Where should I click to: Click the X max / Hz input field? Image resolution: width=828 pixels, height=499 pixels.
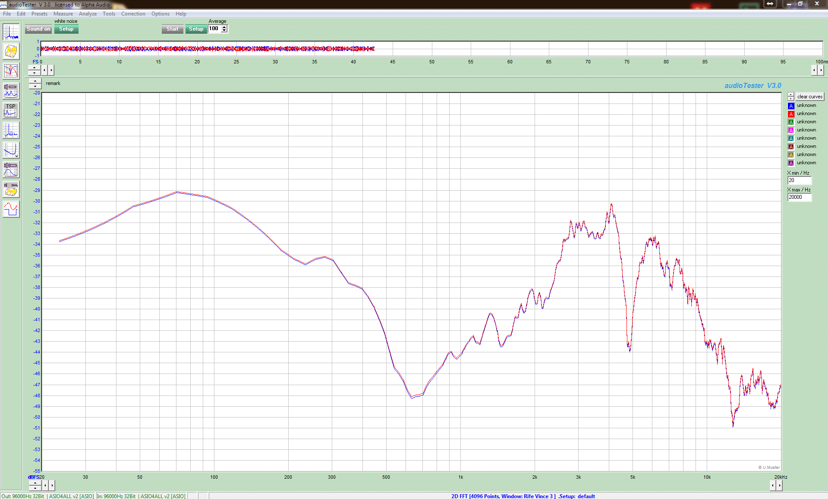(x=800, y=197)
